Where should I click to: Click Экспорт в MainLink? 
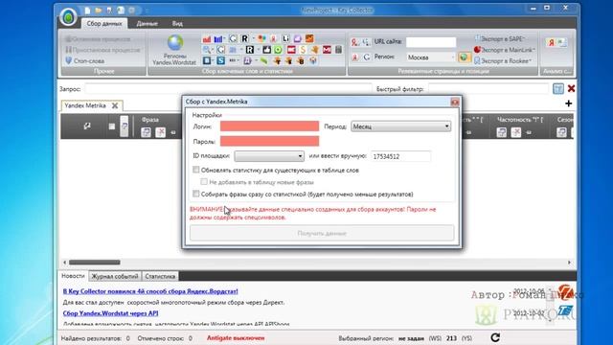click(505, 50)
